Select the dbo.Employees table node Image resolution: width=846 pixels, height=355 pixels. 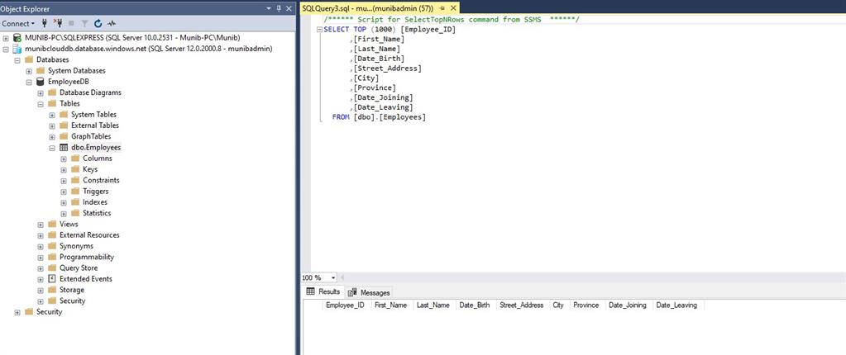[x=96, y=147]
